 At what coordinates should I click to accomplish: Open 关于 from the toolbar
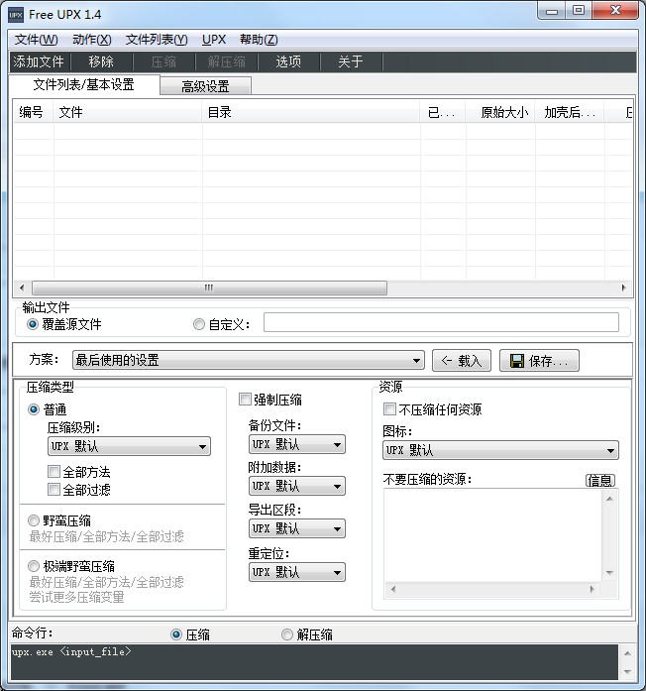pos(351,61)
